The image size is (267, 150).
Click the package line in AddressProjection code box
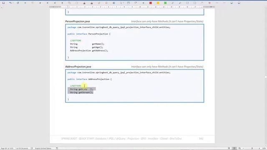tap(119, 72)
